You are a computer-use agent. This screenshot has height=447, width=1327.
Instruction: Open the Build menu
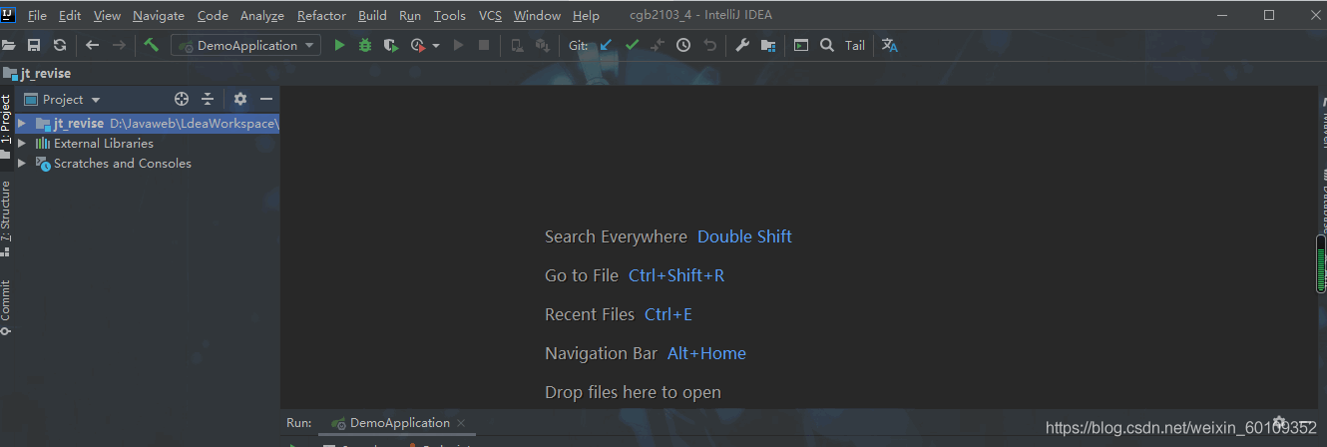pyautogui.click(x=372, y=16)
